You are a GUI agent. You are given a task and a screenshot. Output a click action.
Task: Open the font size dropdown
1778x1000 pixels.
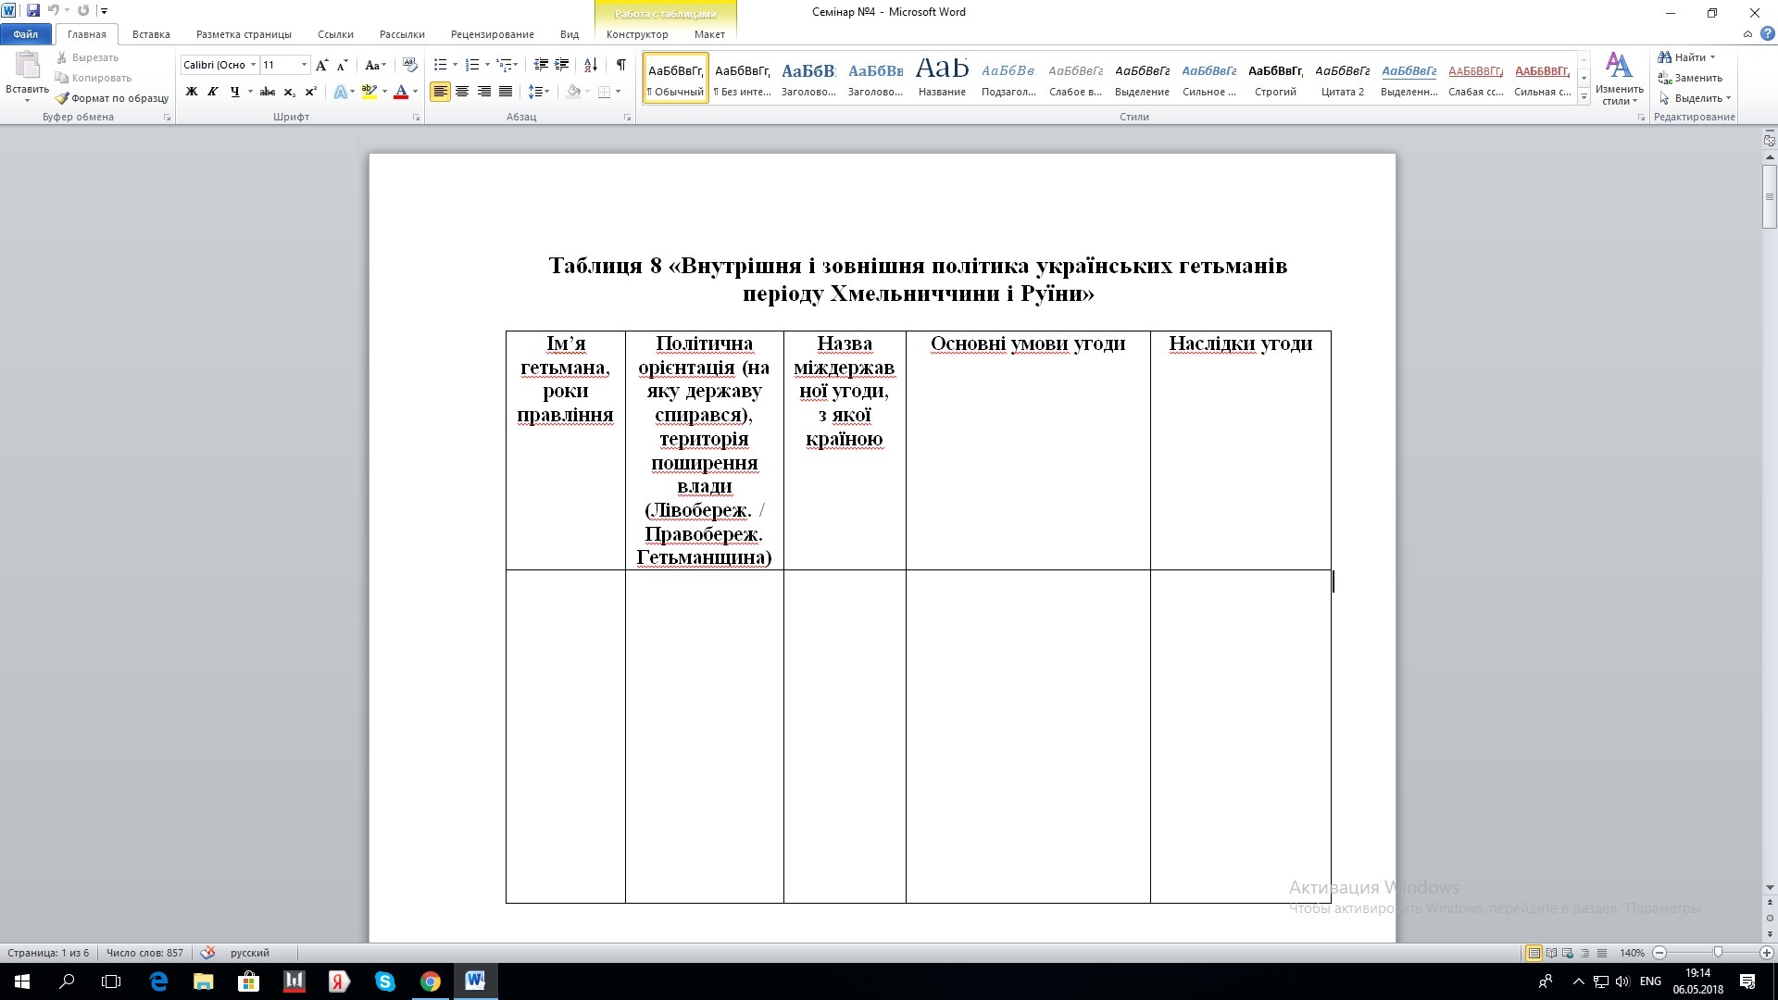click(304, 65)
